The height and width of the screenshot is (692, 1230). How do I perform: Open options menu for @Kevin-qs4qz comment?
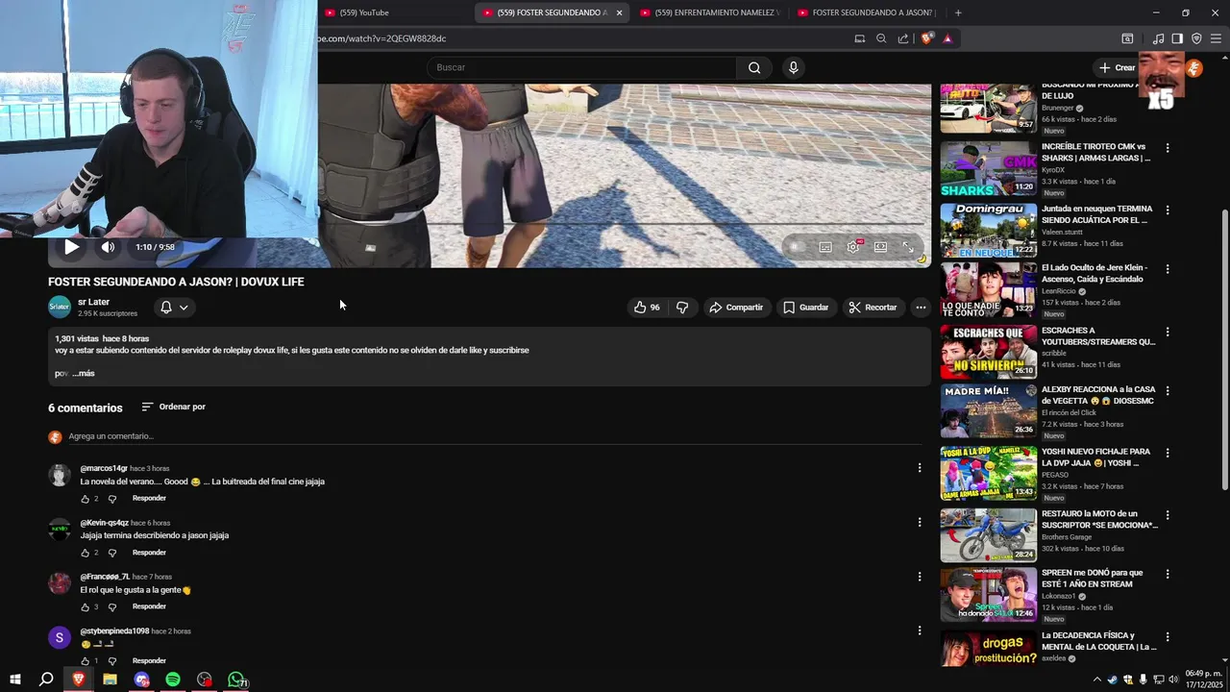click(919, 523)
